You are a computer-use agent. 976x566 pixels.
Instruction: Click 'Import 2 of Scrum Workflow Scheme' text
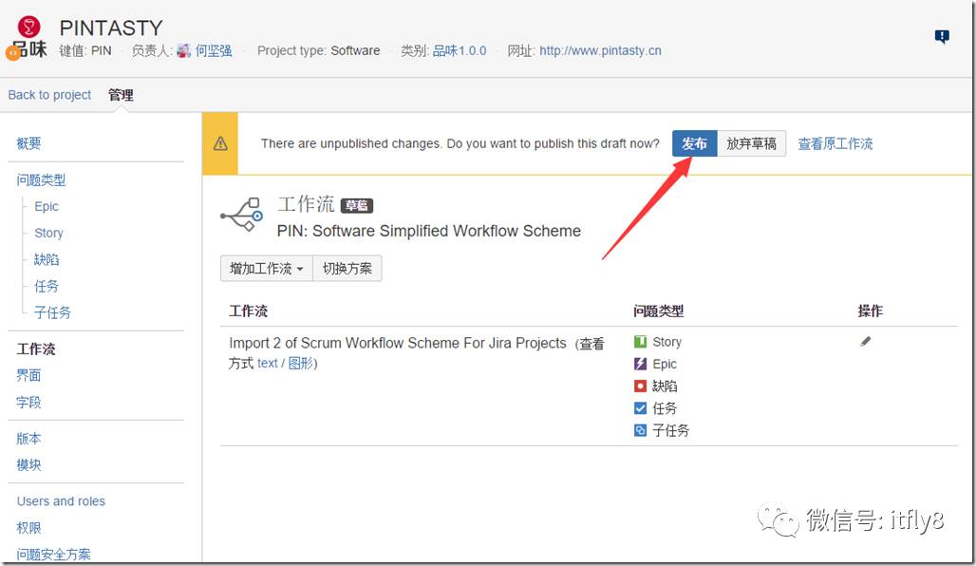tap(398, 343)
